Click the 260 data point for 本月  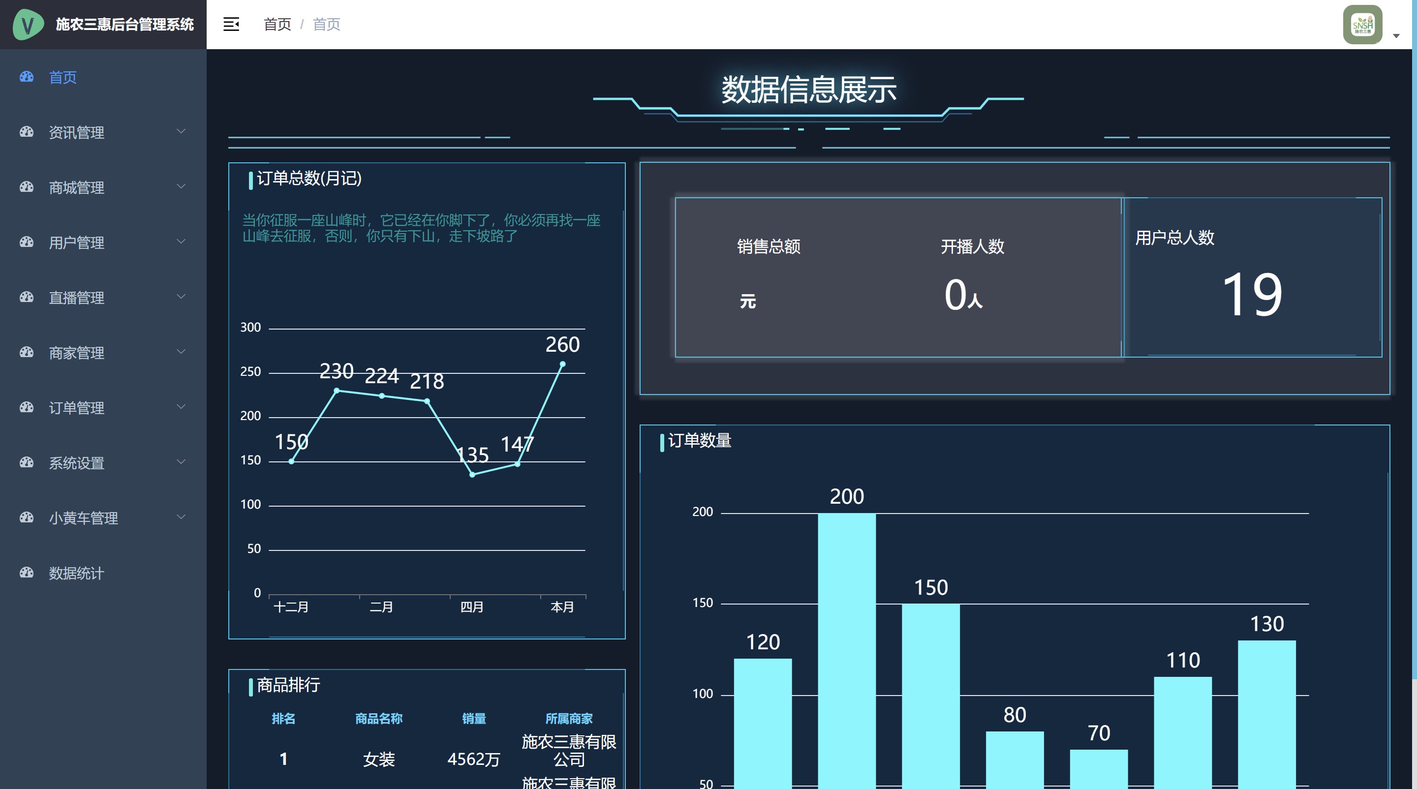tap(562, 364)
